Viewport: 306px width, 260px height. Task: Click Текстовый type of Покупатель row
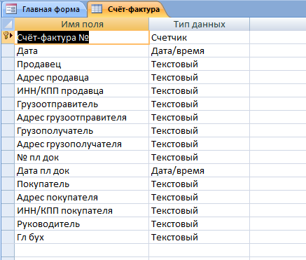coord(199,184)
